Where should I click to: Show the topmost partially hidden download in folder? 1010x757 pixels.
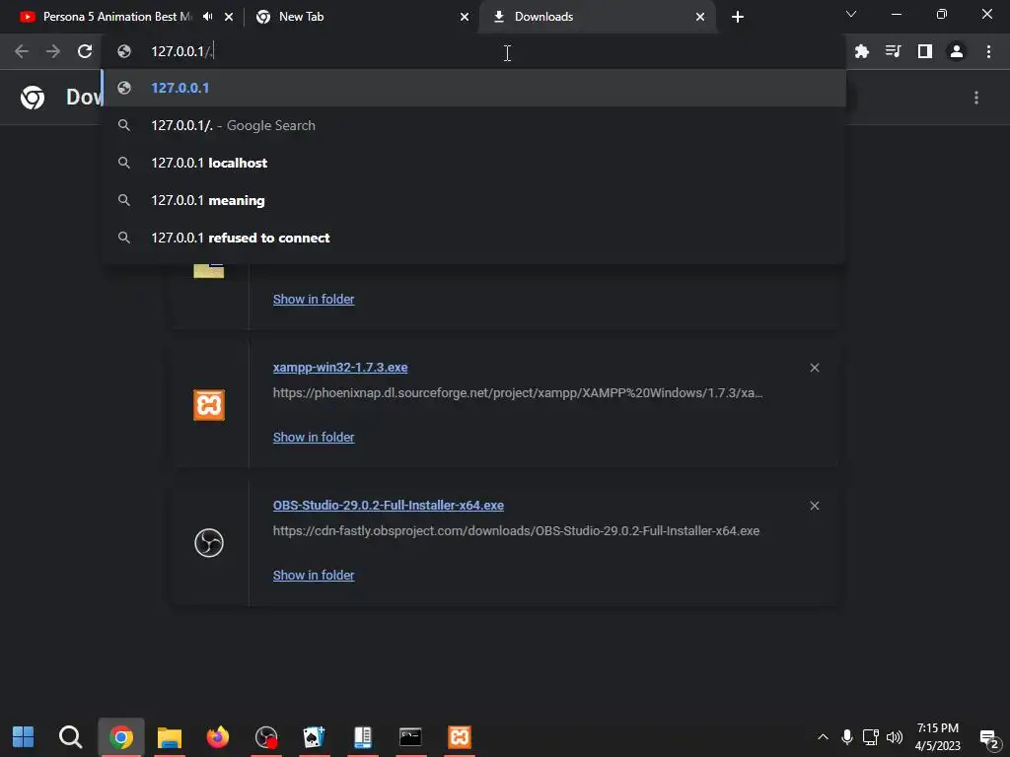[314, 300]
